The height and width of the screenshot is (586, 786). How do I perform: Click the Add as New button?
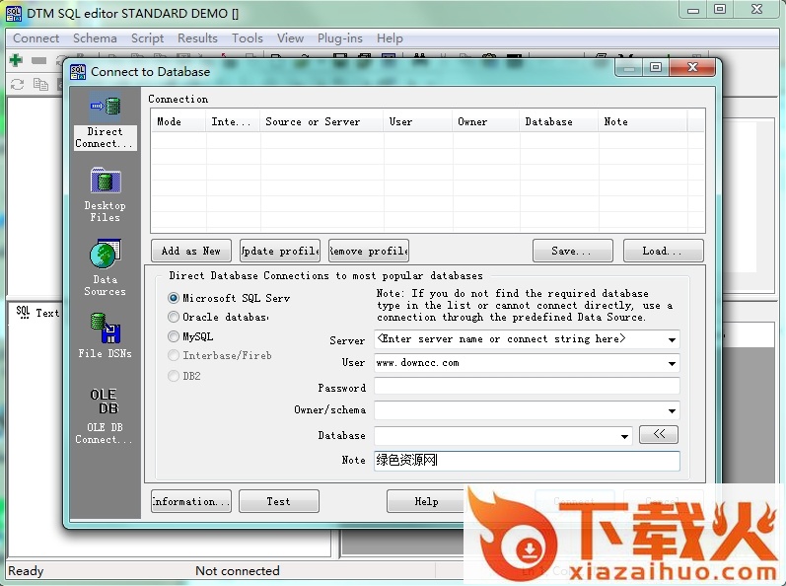point(191,251)
